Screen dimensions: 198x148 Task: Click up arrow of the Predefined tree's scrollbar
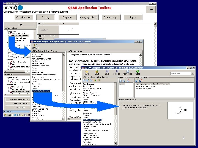[35, 31]
